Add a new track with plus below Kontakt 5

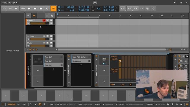[x=40, y=27]
